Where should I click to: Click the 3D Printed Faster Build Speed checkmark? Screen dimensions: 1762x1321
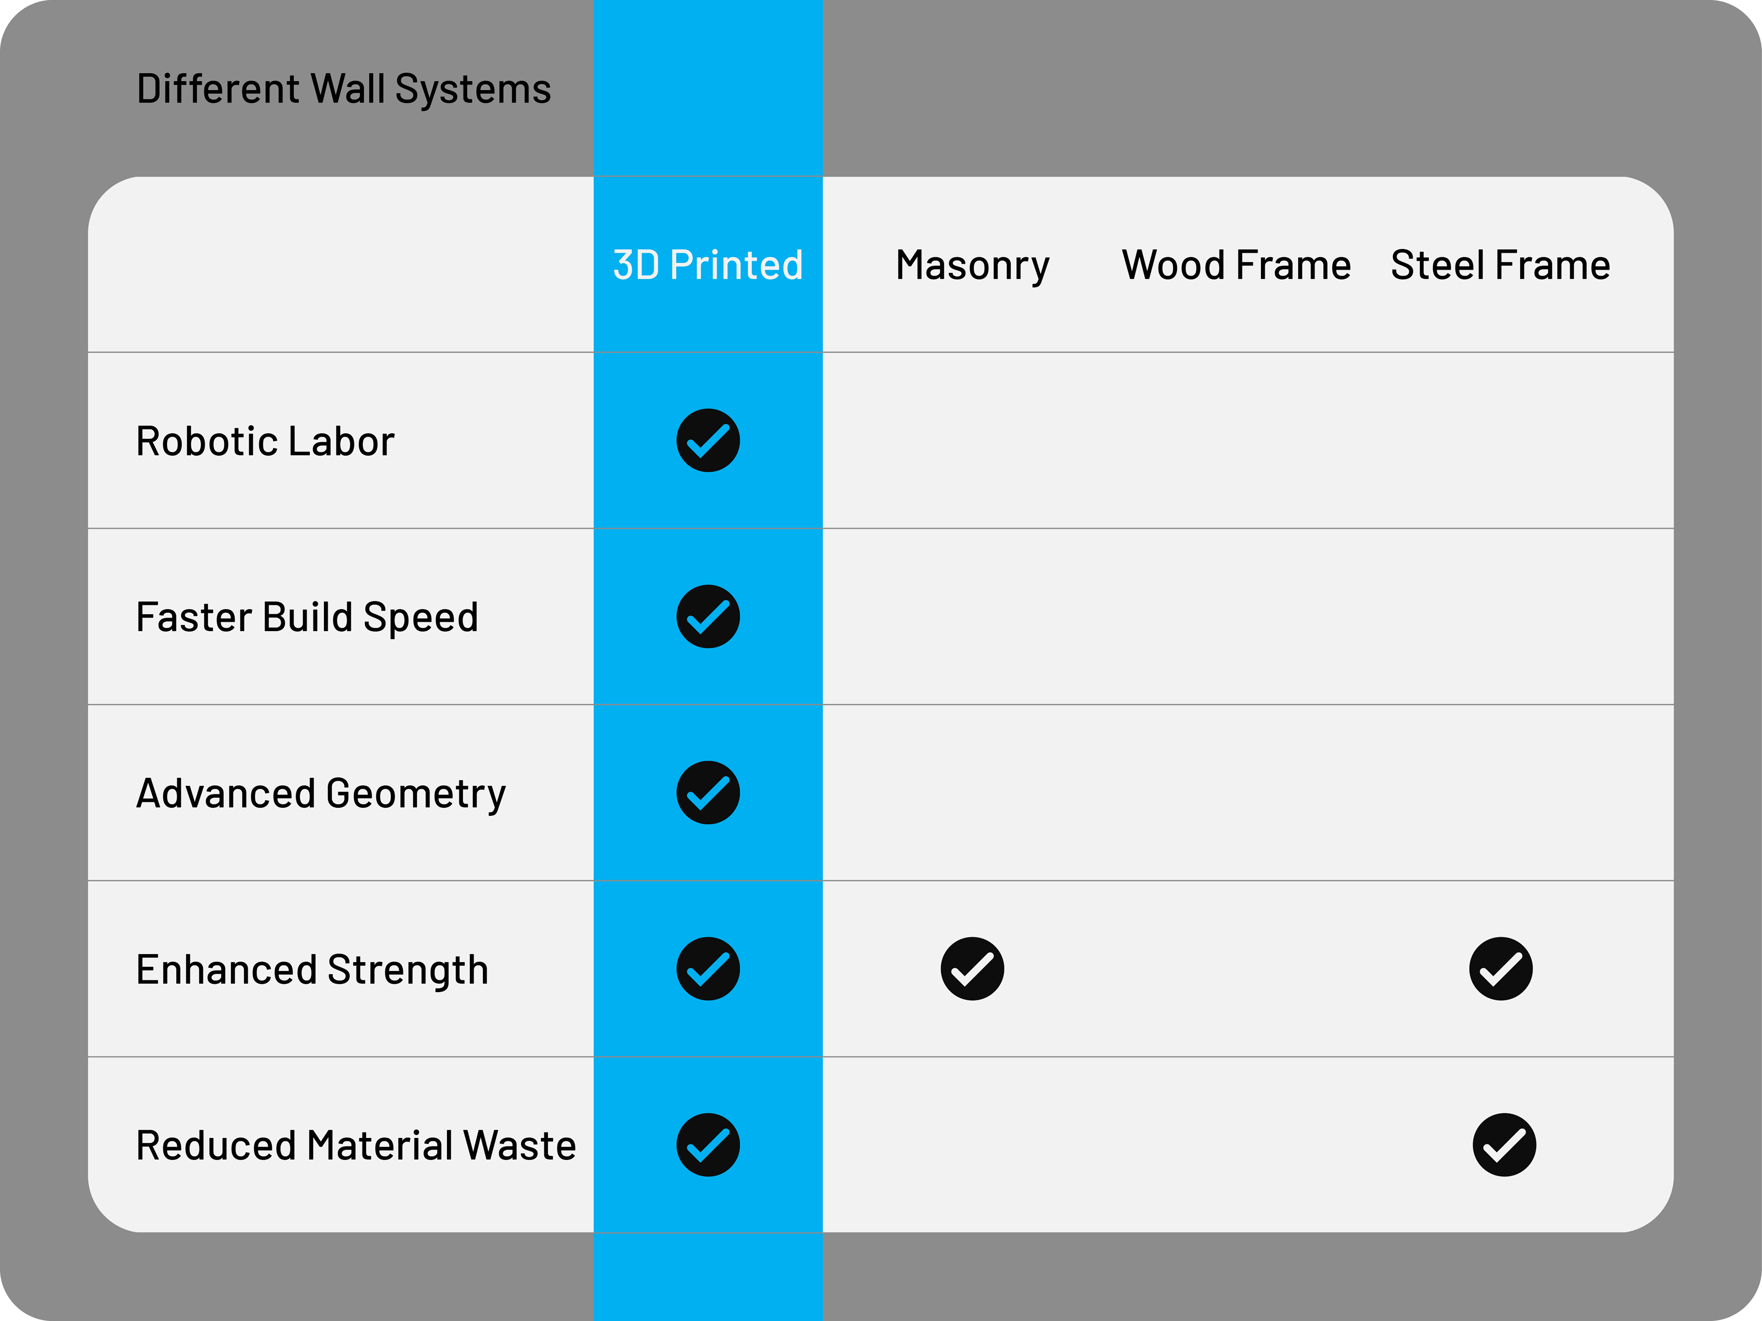click(708, 616)
